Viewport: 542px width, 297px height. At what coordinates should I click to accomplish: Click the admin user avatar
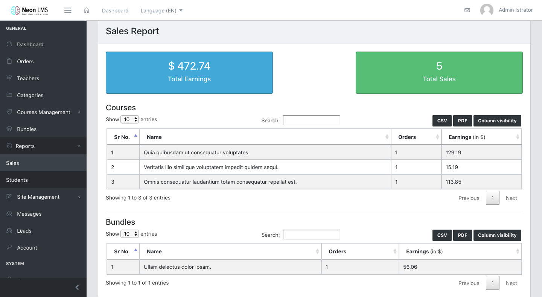[x=487, y=10]
